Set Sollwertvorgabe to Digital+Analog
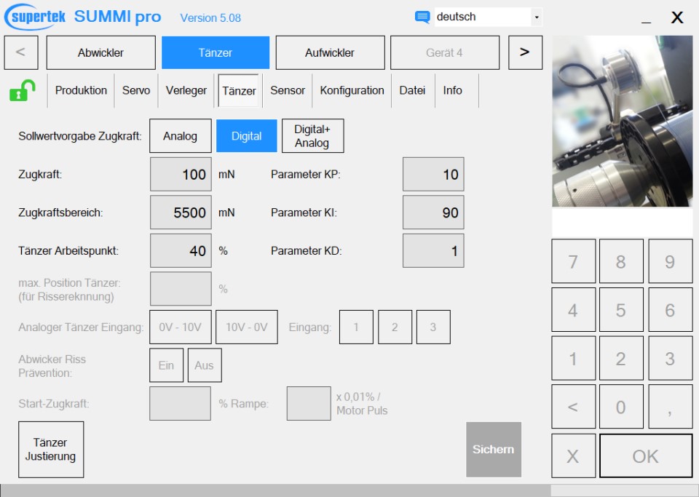This screenshot has width=699, height=497. coord(312,136)
